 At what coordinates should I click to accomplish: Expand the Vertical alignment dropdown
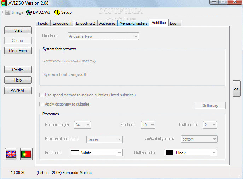(x=199, y=139)
